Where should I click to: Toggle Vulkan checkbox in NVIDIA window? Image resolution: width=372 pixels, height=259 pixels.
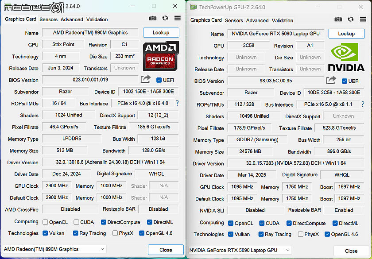point(231,234)
